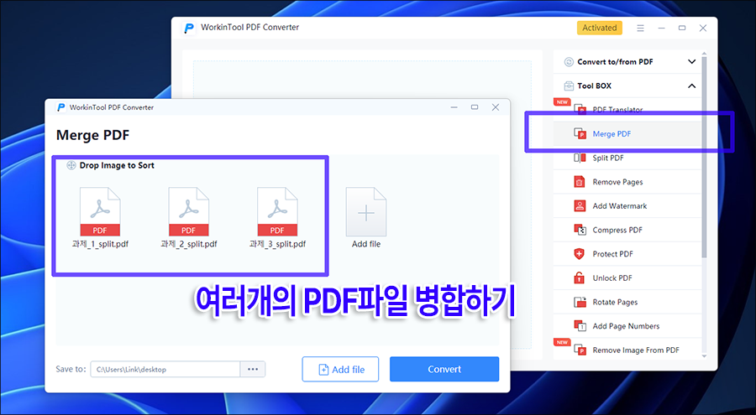Click the Convert to/from PDF section icon
756x415 pixels.
click(569, 62)
